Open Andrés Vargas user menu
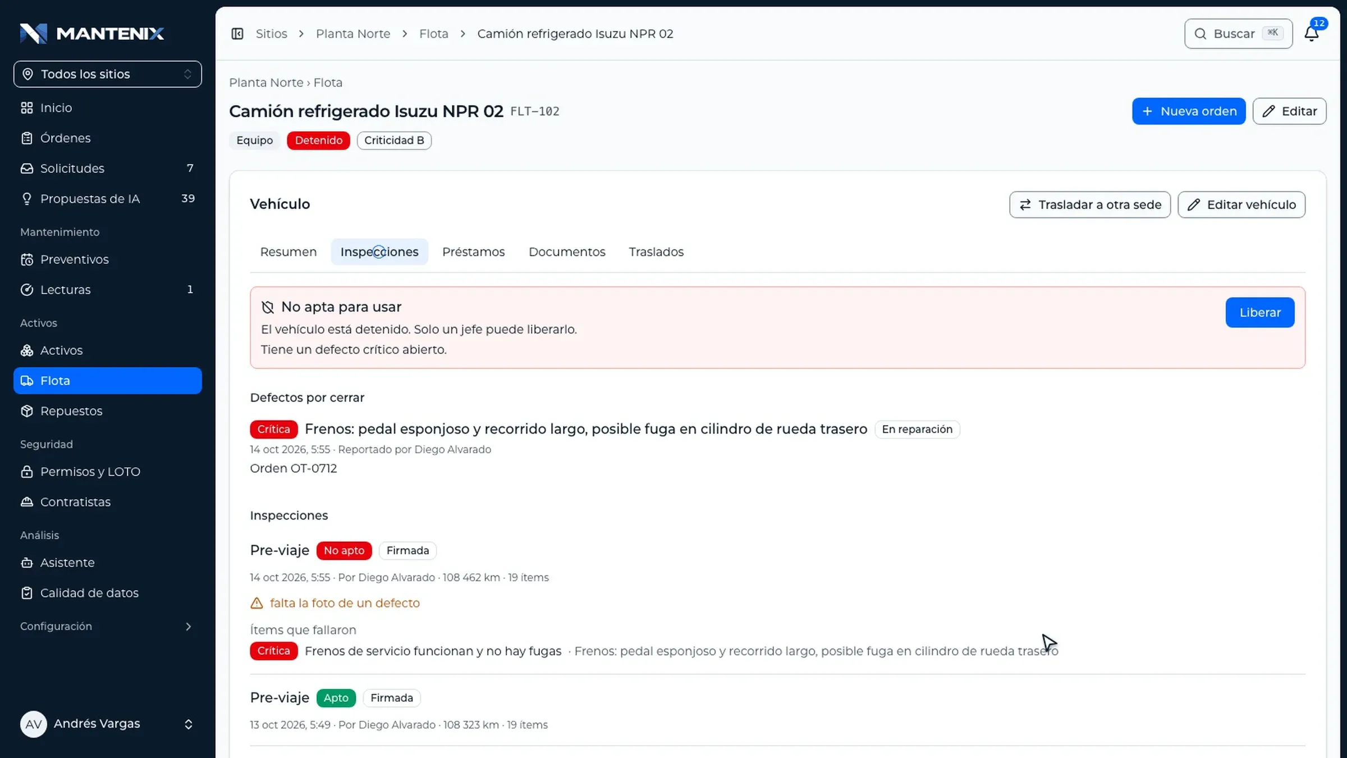The image size is (1347, 758). point(108,724)
